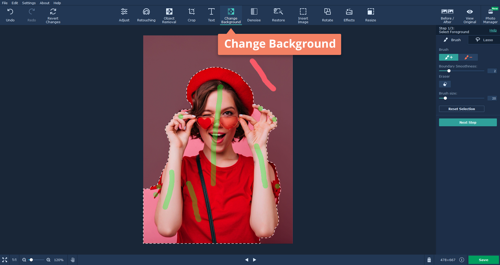Click the fit-to-screen icon

tap(5, 260)
